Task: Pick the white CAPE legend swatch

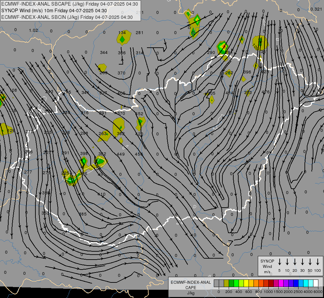Action: coord(315,283)
